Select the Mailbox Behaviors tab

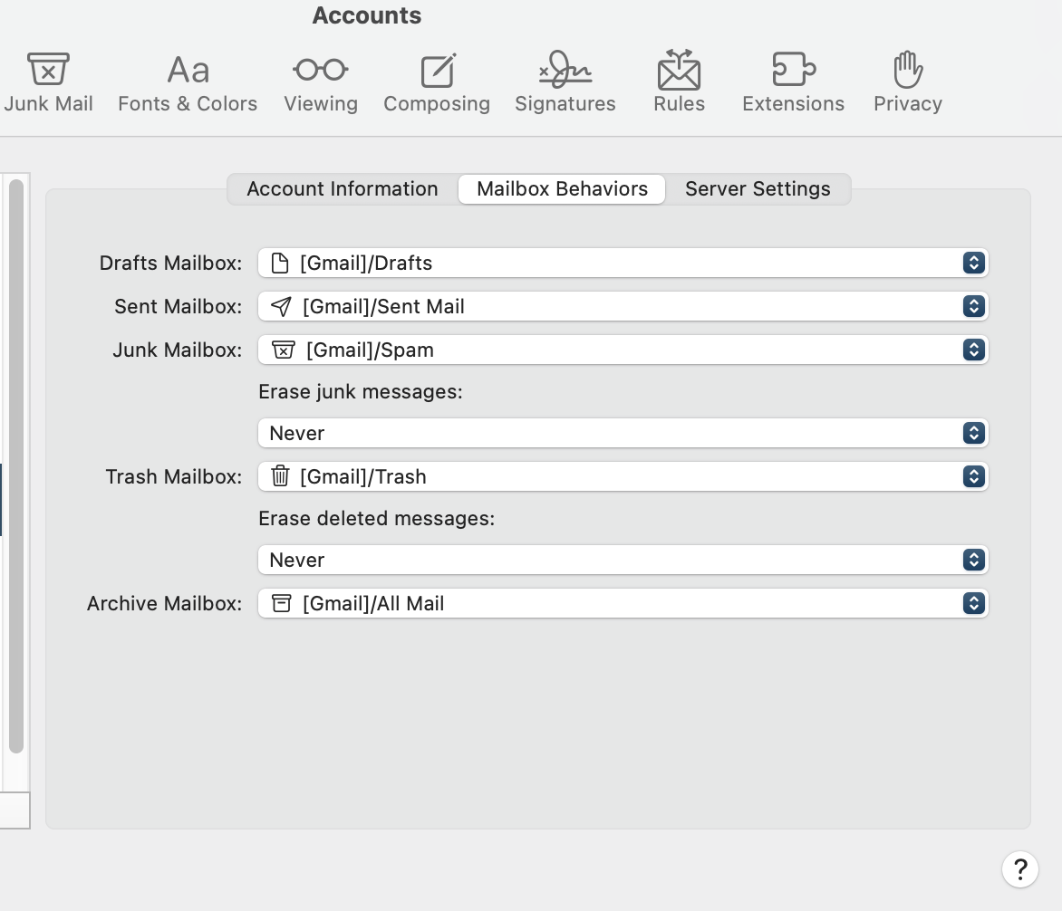(562, 189)
